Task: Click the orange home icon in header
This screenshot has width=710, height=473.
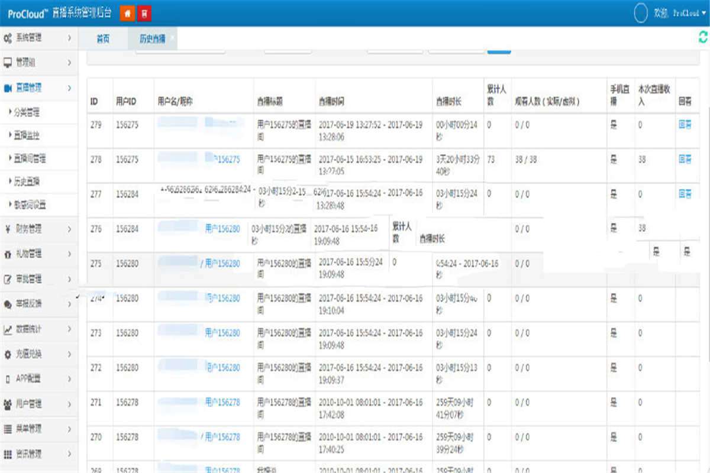Action: 127,14
